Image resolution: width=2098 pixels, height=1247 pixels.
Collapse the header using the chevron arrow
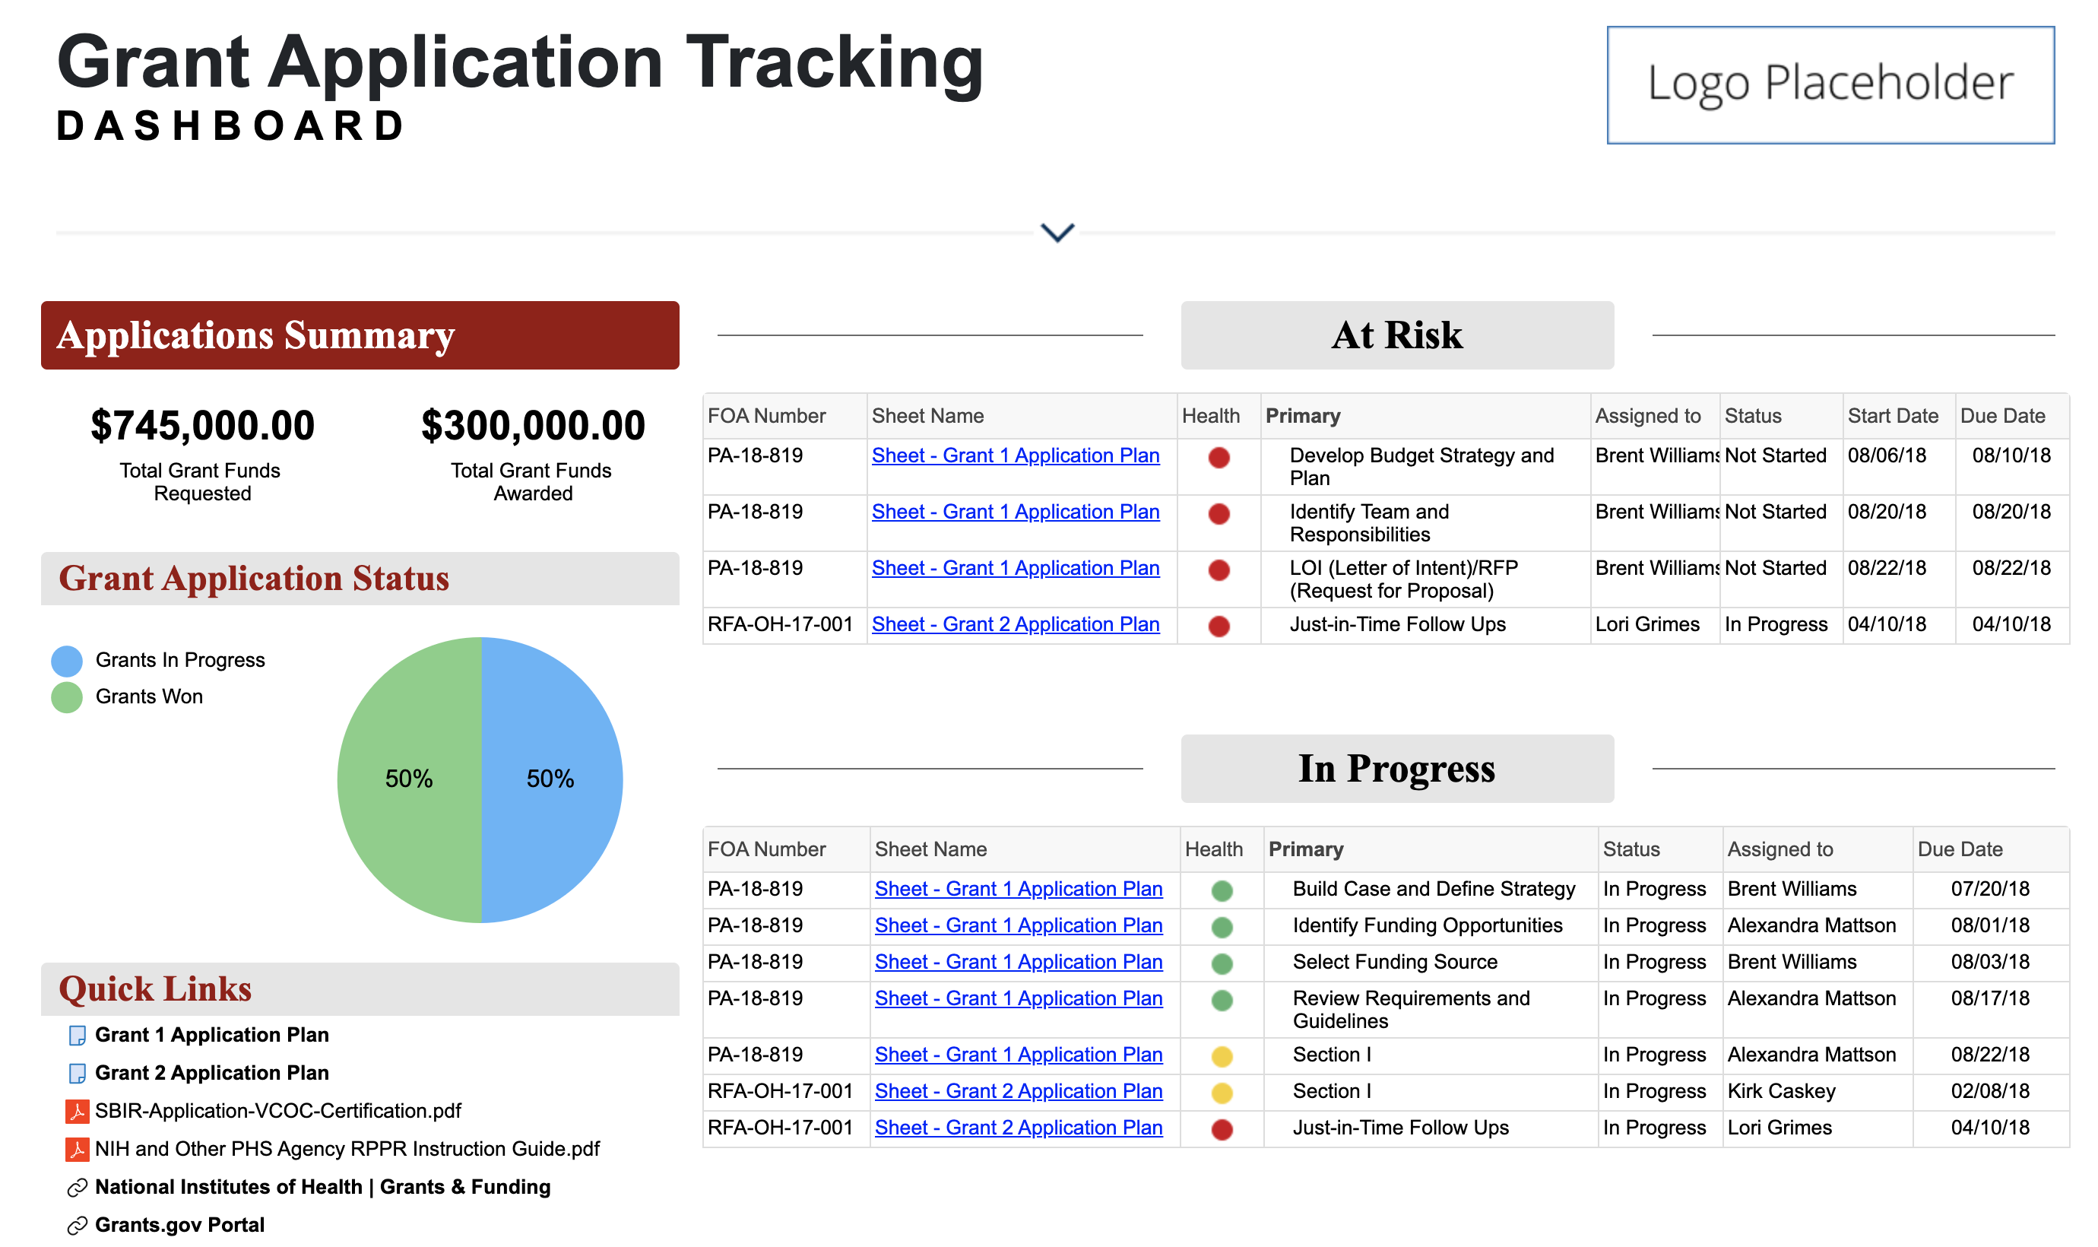pyautogui.click(x=1057, y=232)
